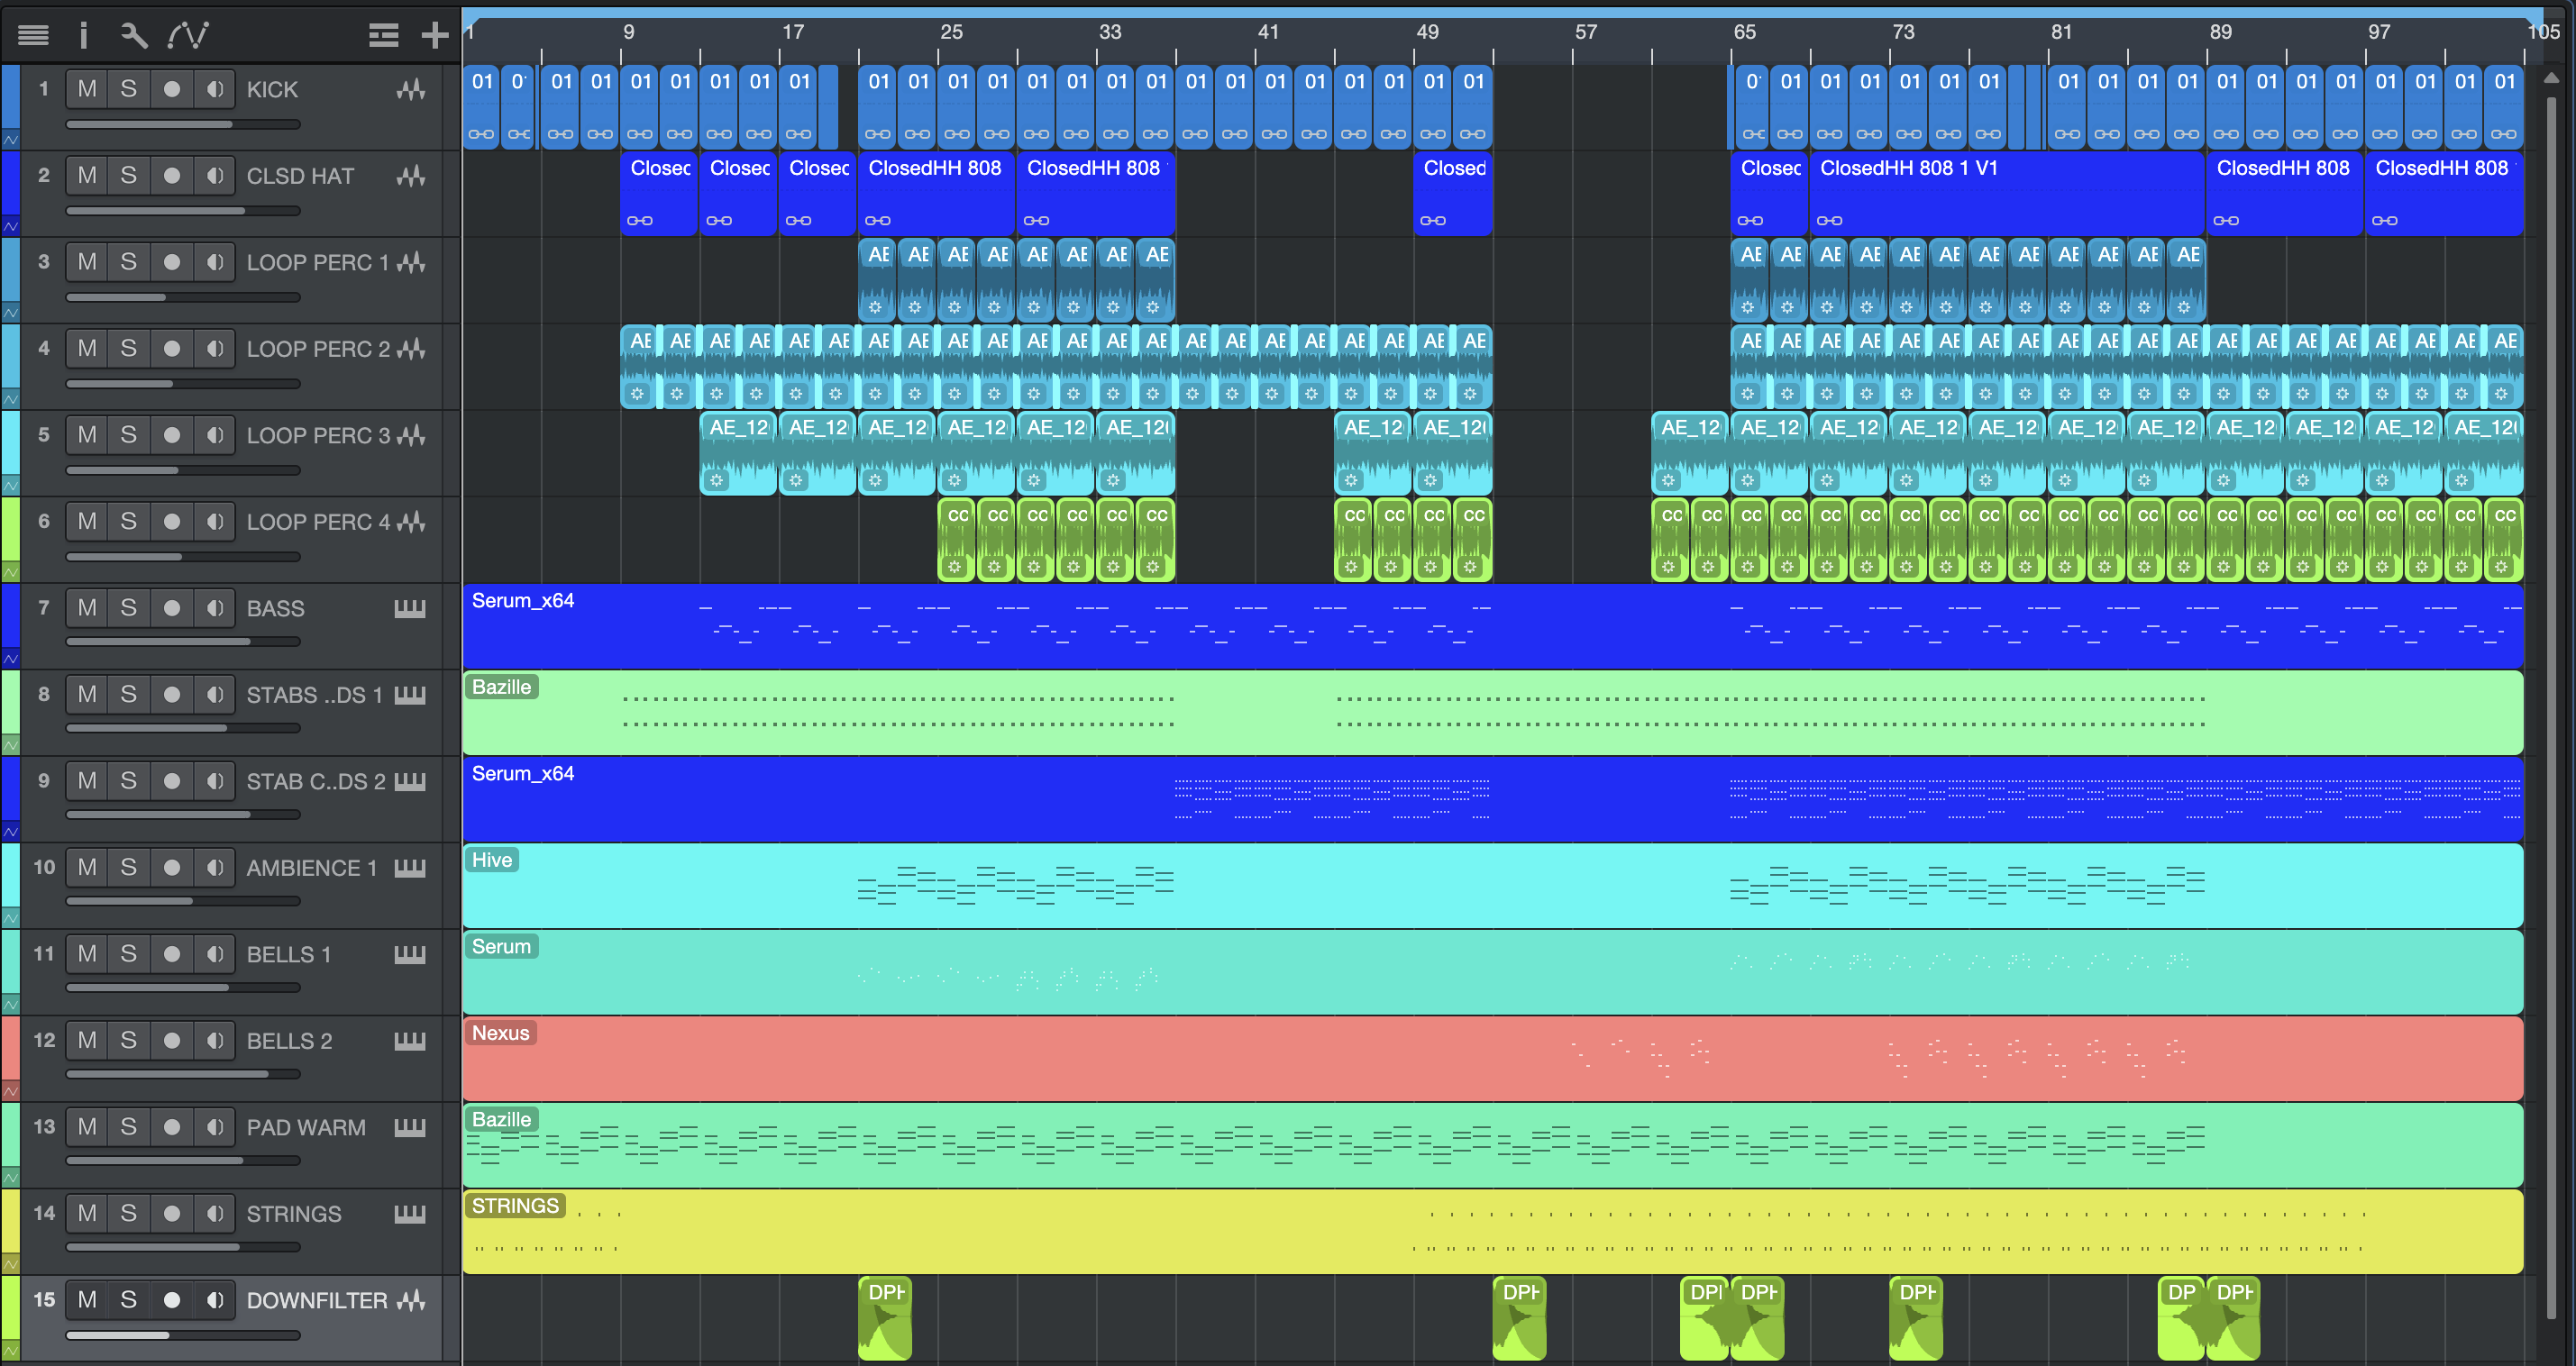The image size is (2576, 1366).
Task: Mute the CLSD HAT track
Action: [x=88, y=176]
